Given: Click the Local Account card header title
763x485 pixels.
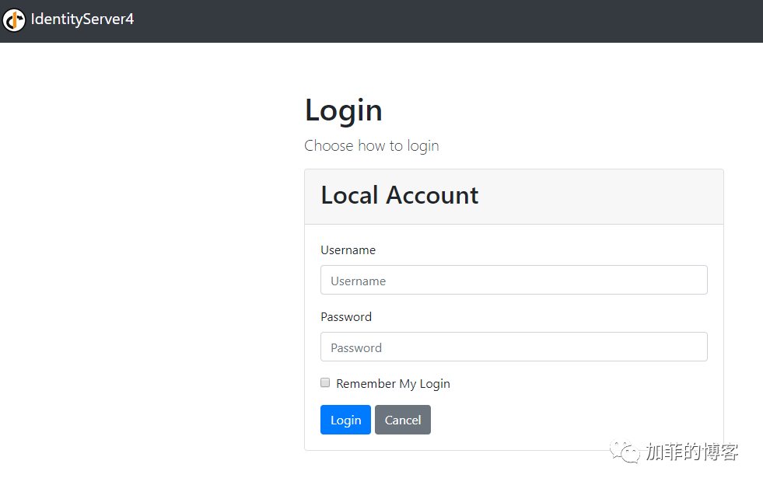Looking at the screenshot, I should (400, 196).
